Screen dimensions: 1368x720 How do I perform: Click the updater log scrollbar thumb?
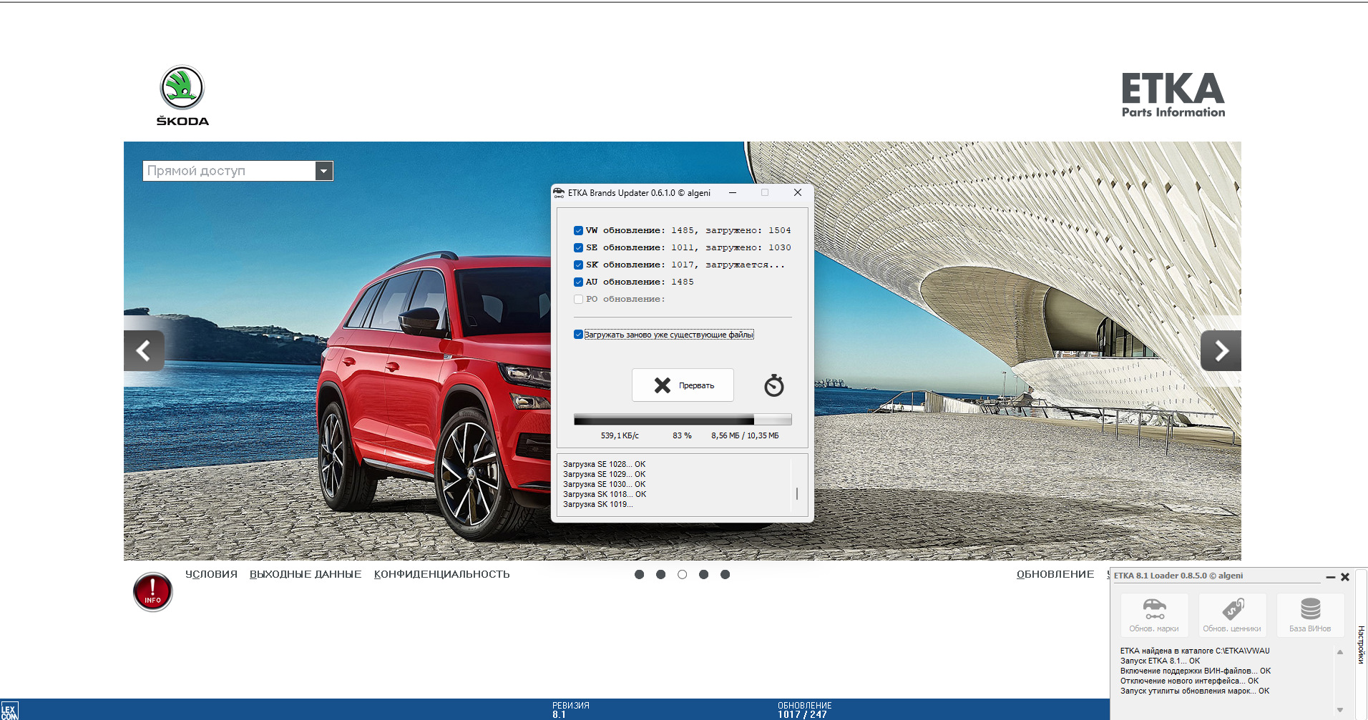point(796,493)
